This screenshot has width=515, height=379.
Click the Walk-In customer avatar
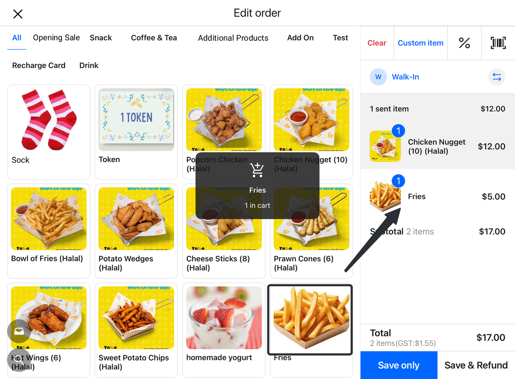click(x=378, y=77)
